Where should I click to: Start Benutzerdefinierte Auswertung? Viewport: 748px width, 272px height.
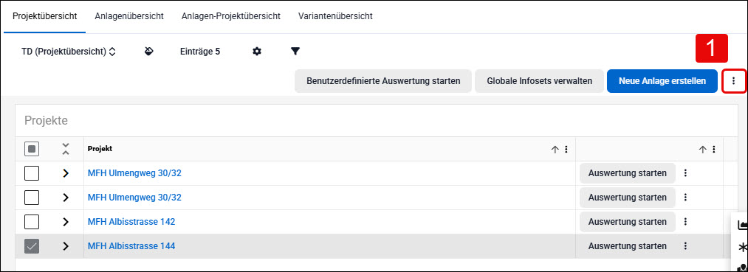pyautogui.click(x=383, y=81)
